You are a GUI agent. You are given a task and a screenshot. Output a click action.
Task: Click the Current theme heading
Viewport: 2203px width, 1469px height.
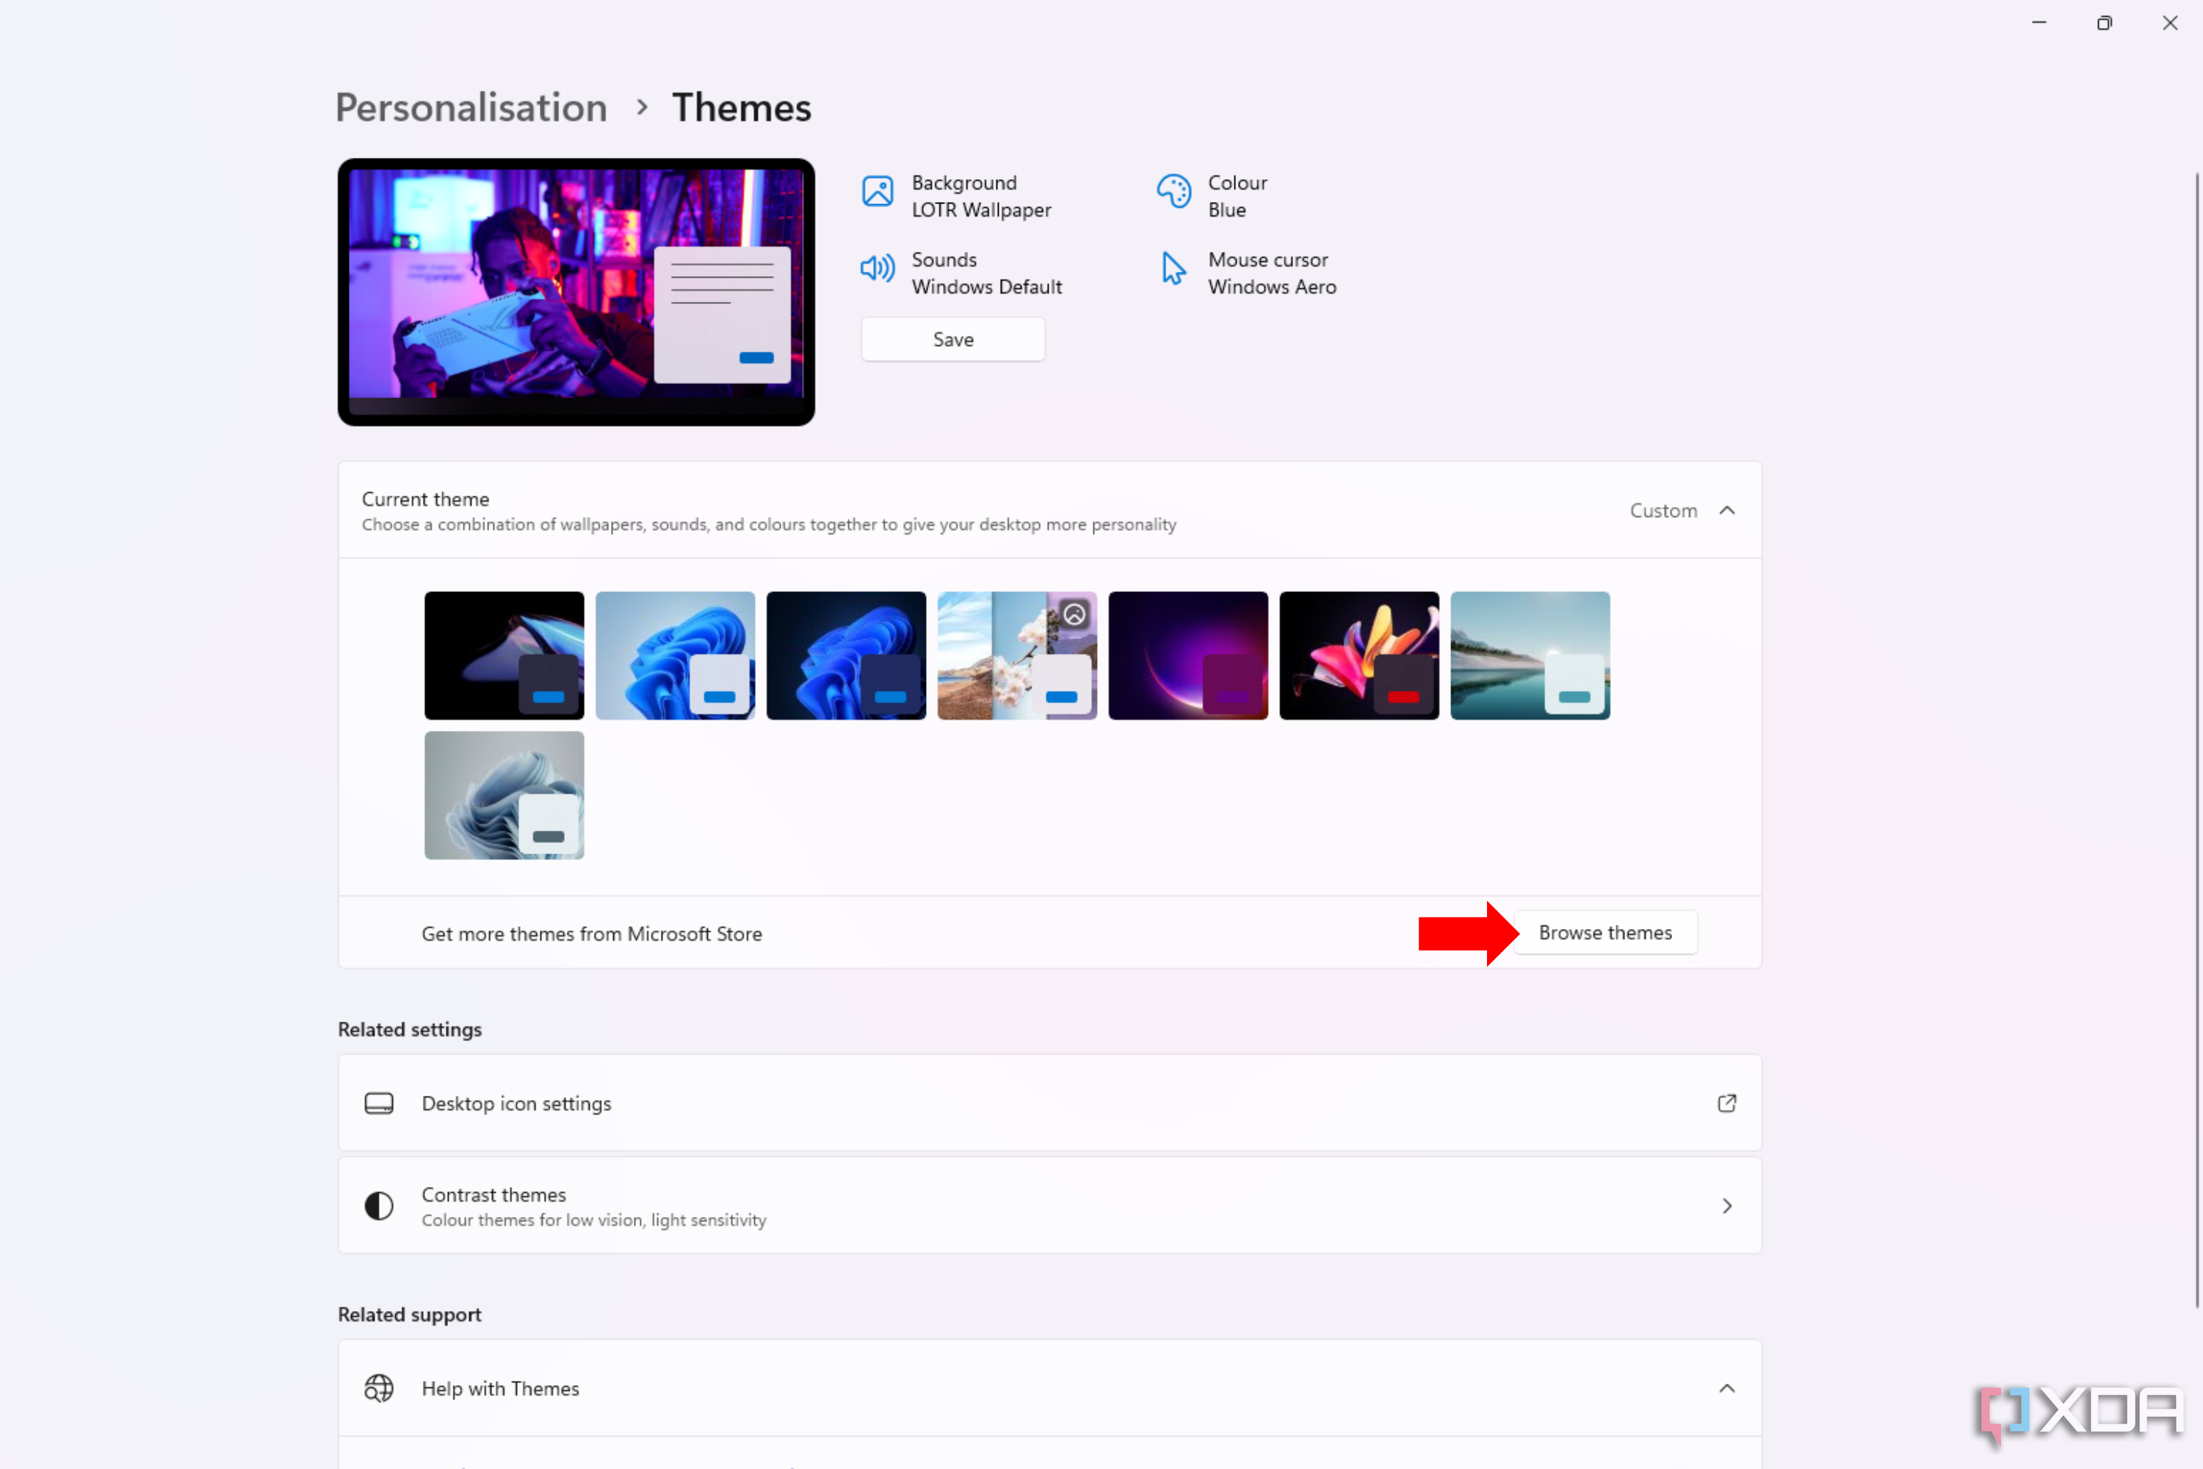tap(425, 499)
